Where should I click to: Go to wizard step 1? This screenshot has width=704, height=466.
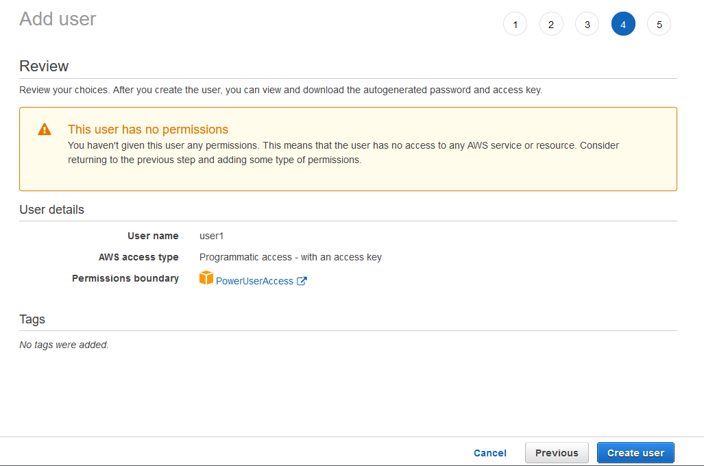(x=515, y=25)
